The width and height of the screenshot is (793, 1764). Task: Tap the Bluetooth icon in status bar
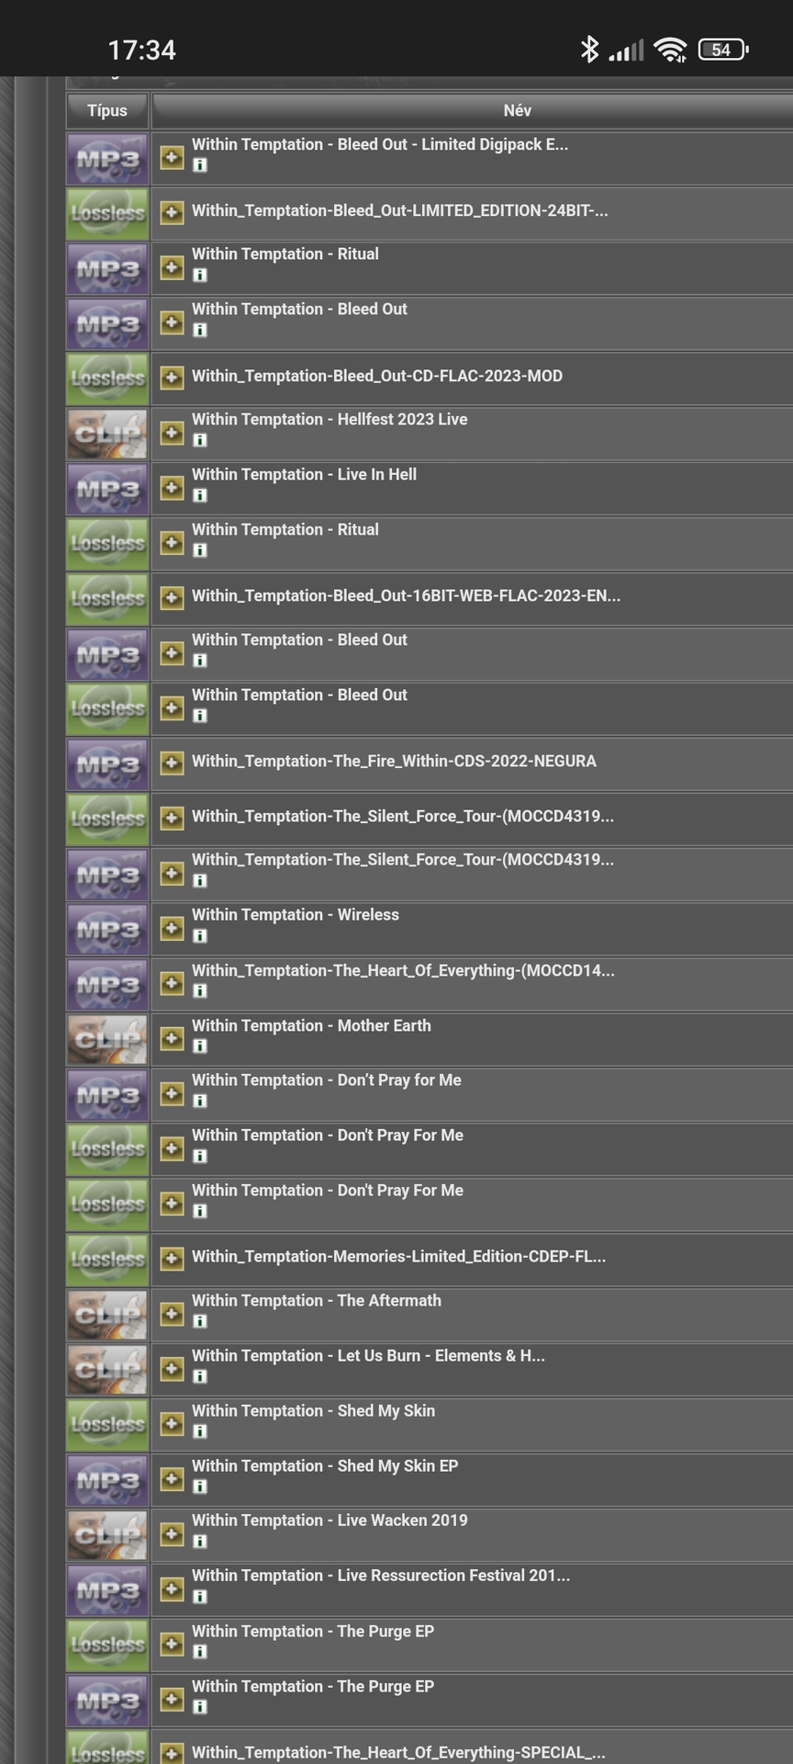pyautogui.click(x=589, y=49)
